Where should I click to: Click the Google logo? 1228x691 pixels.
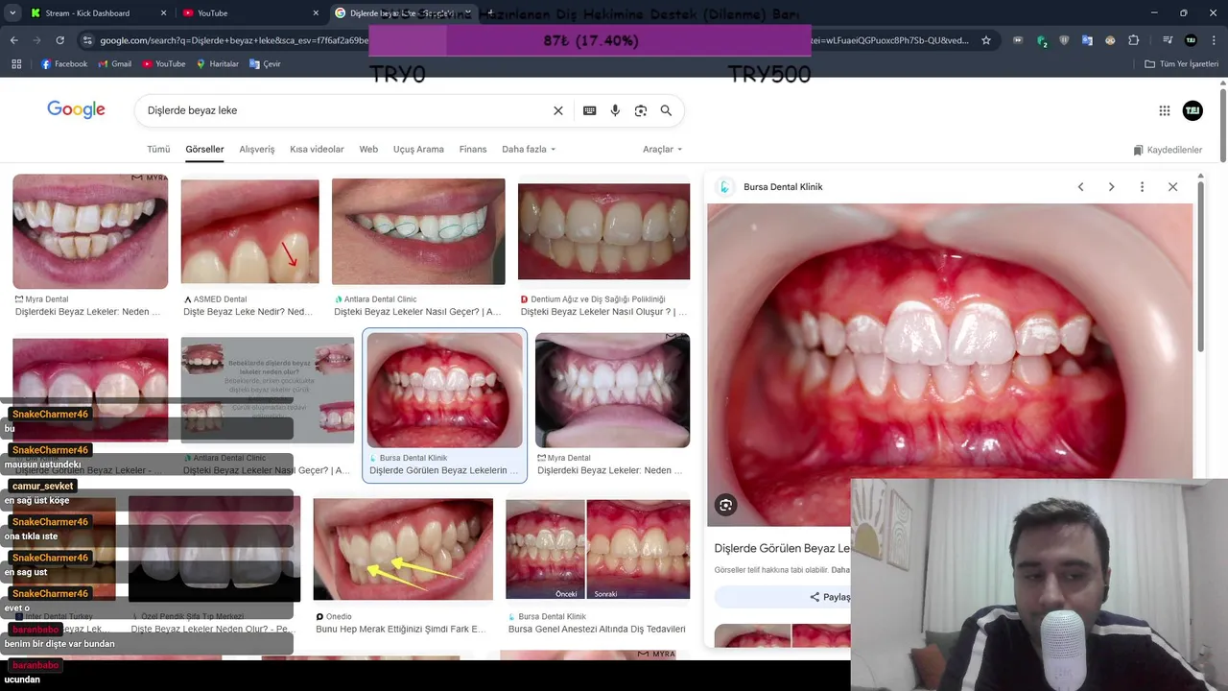point(76,109)
